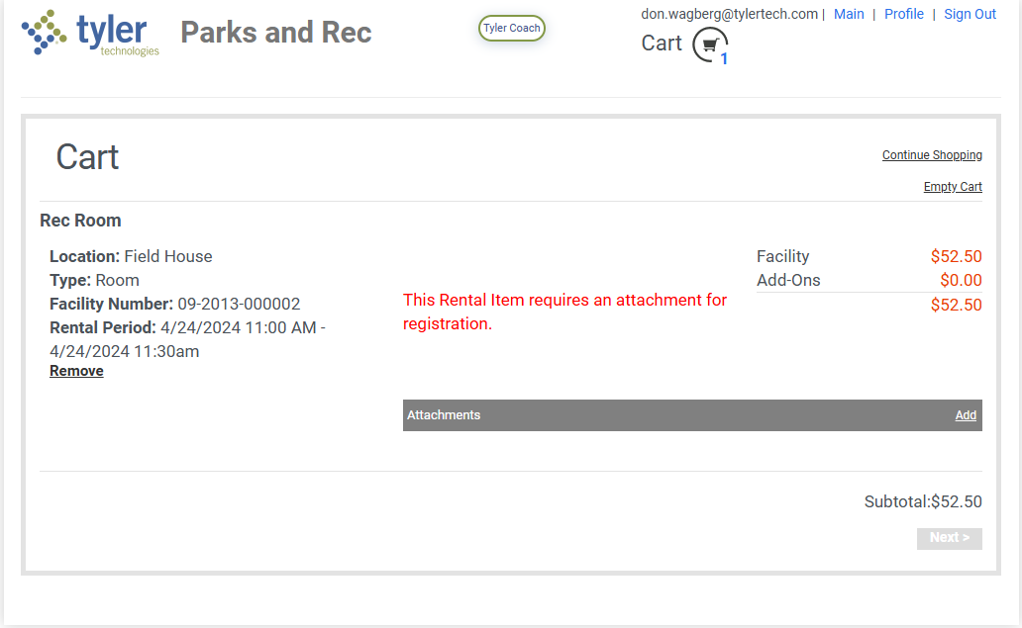Open the Profile link
The width and height of the screenshot is (1022, 628).
[903, 14]
